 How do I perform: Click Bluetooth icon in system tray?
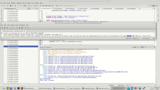(132, 88)
